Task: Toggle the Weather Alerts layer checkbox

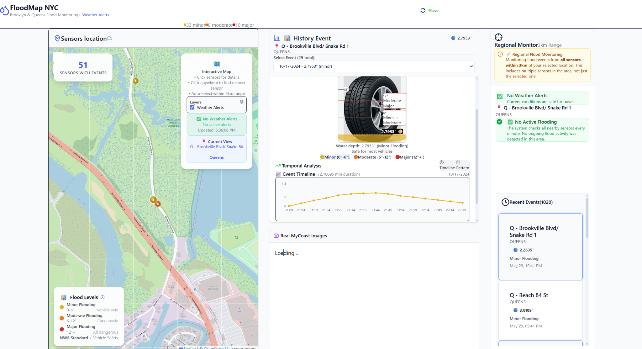Action: 192,107
